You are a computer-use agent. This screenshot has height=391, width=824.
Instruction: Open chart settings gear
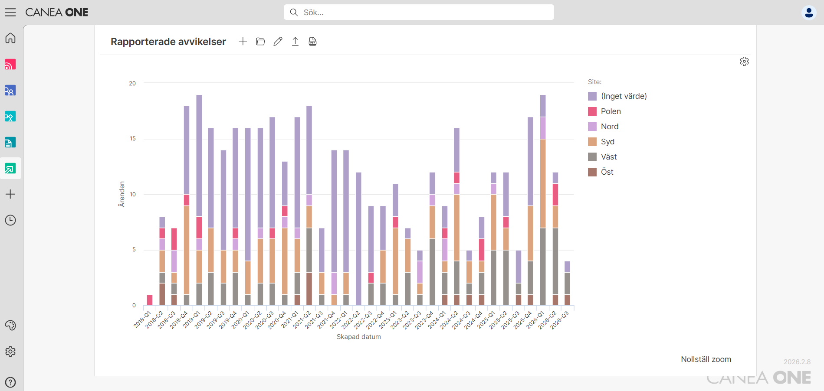point(744,61)
